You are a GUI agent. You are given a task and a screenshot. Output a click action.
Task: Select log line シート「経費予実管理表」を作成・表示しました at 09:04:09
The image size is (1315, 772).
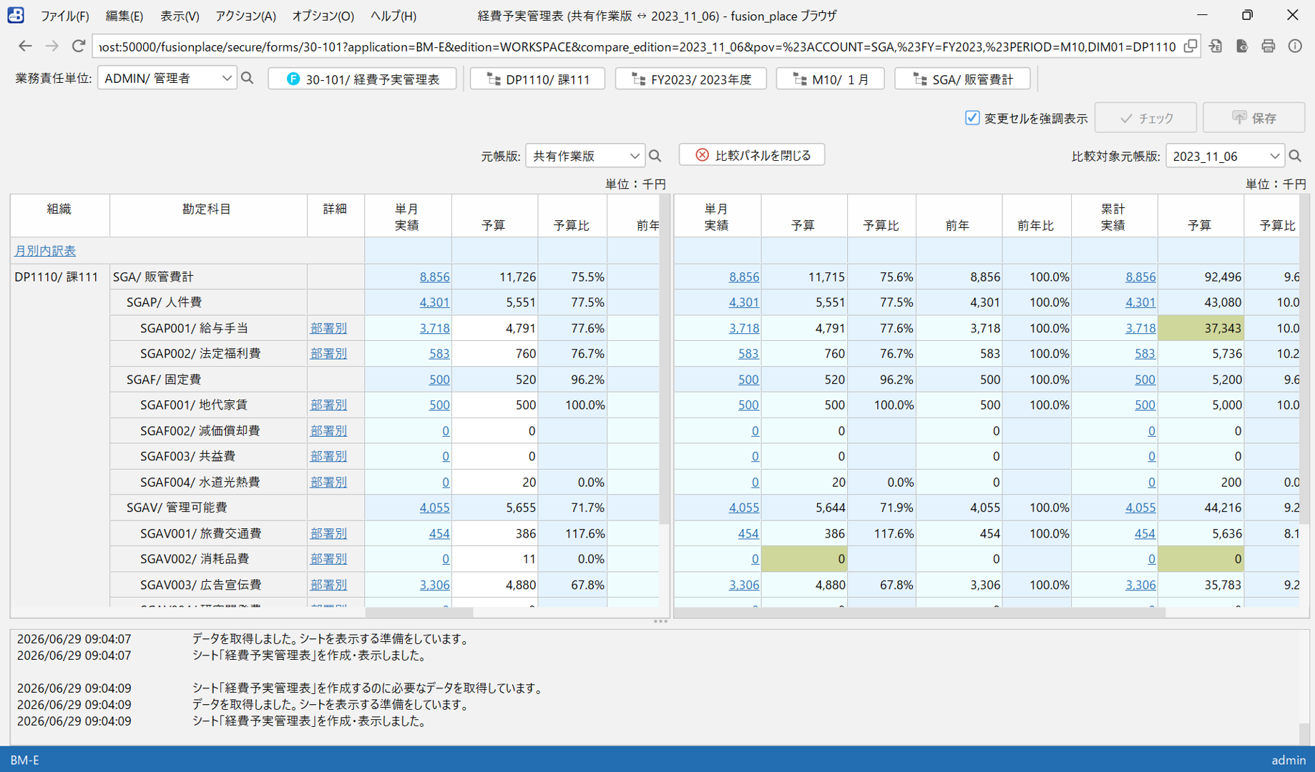[x=310, y=721]
